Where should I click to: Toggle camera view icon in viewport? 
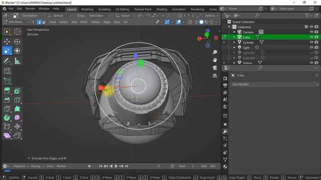click(215, 68)
